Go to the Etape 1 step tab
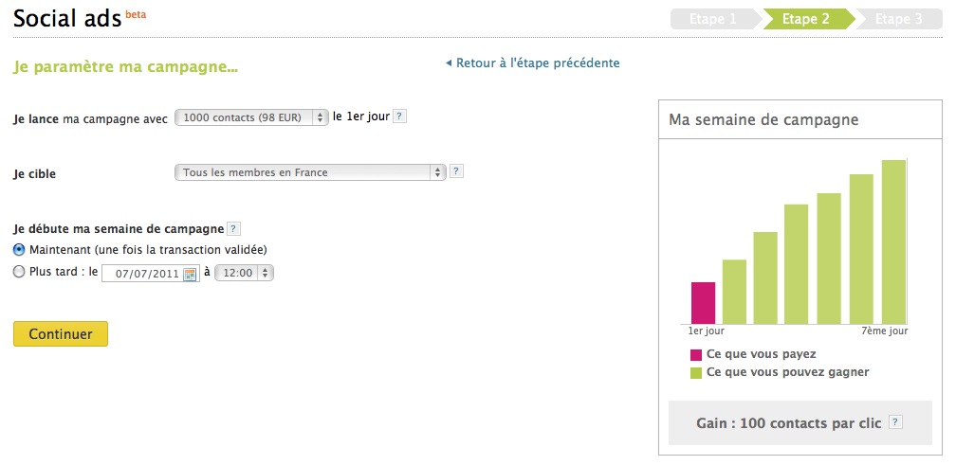Screen dimensions: 956x465 (713, 19)
